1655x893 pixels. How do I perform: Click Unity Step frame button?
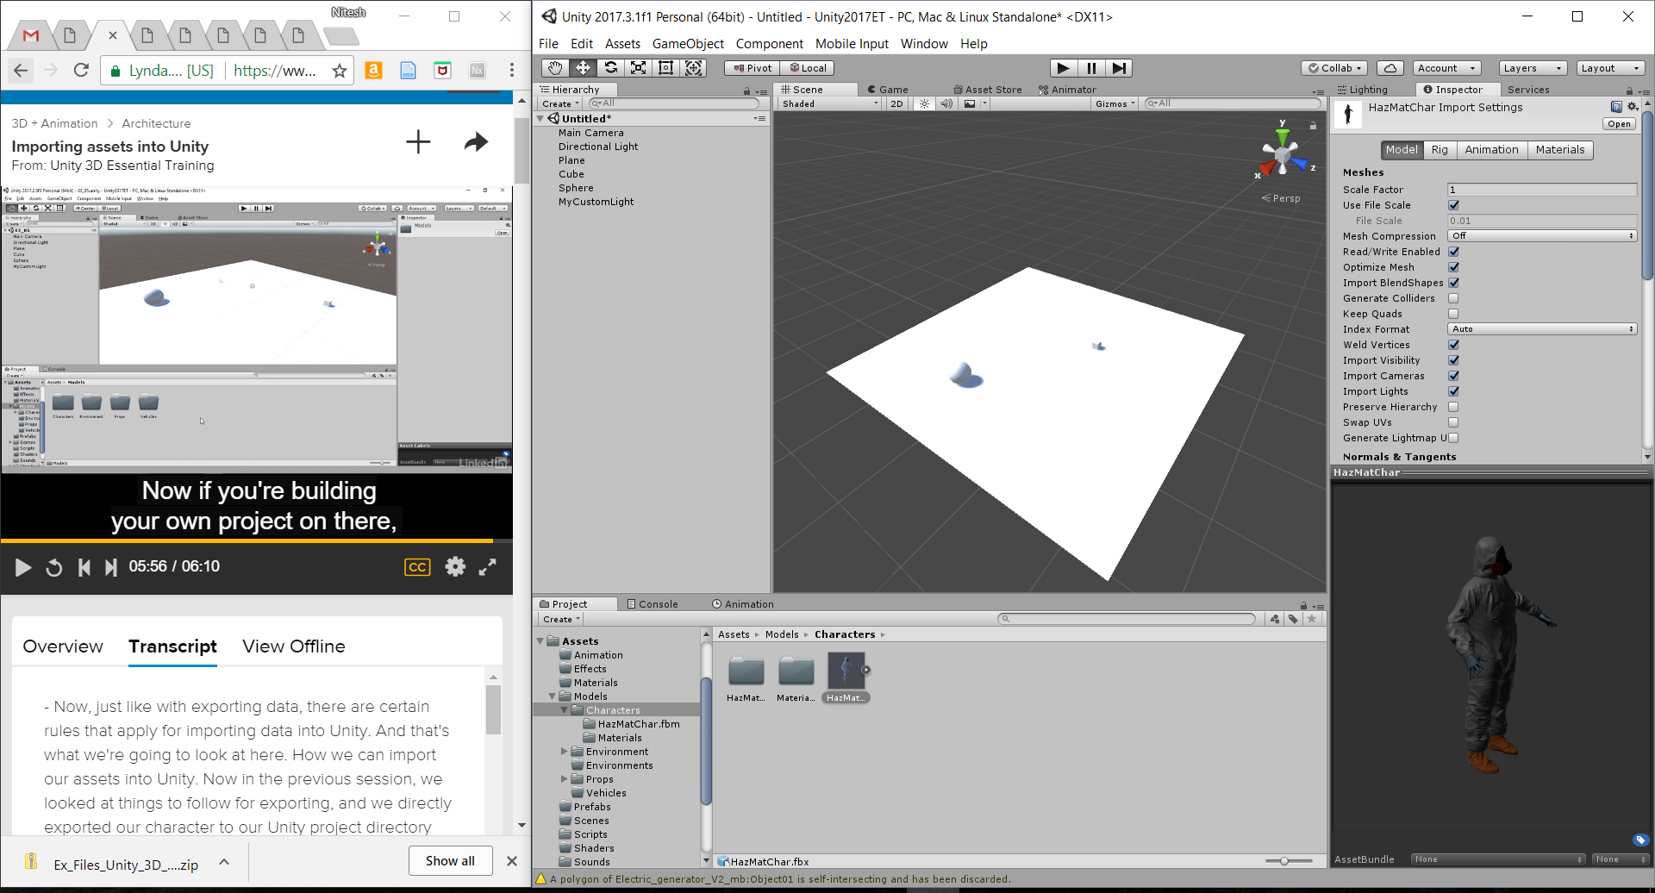(1119, 68)
